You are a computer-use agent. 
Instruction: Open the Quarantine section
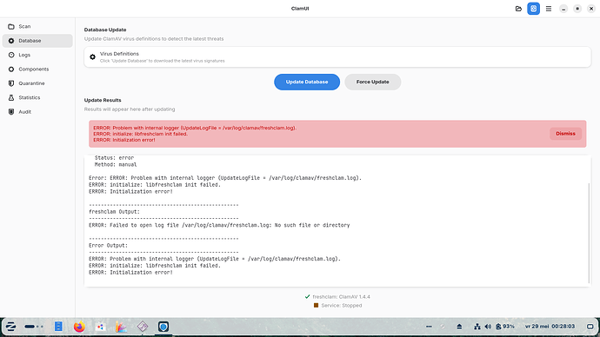37,83
